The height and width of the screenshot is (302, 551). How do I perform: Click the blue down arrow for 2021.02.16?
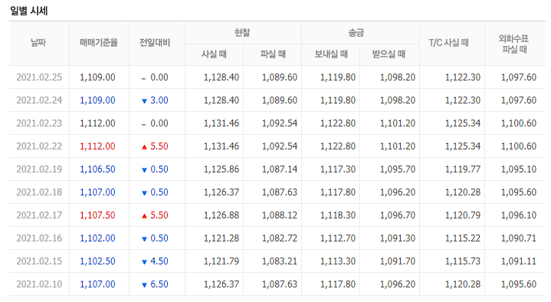pos(144,238)
